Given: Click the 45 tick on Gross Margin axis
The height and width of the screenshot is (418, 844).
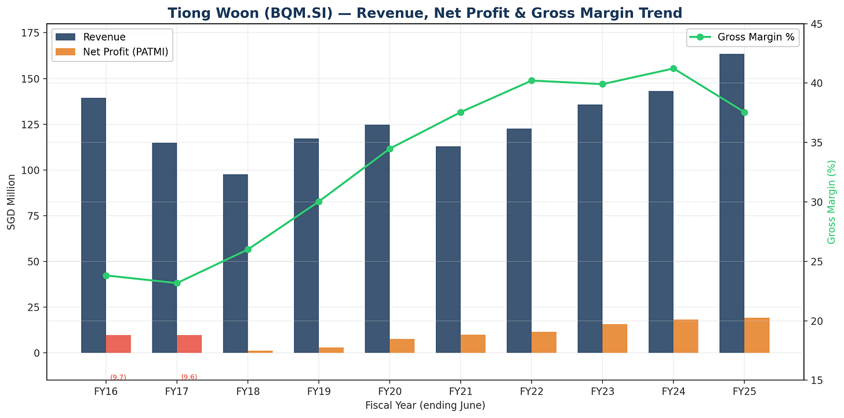Looking at the screenshot, I should 816,24.
